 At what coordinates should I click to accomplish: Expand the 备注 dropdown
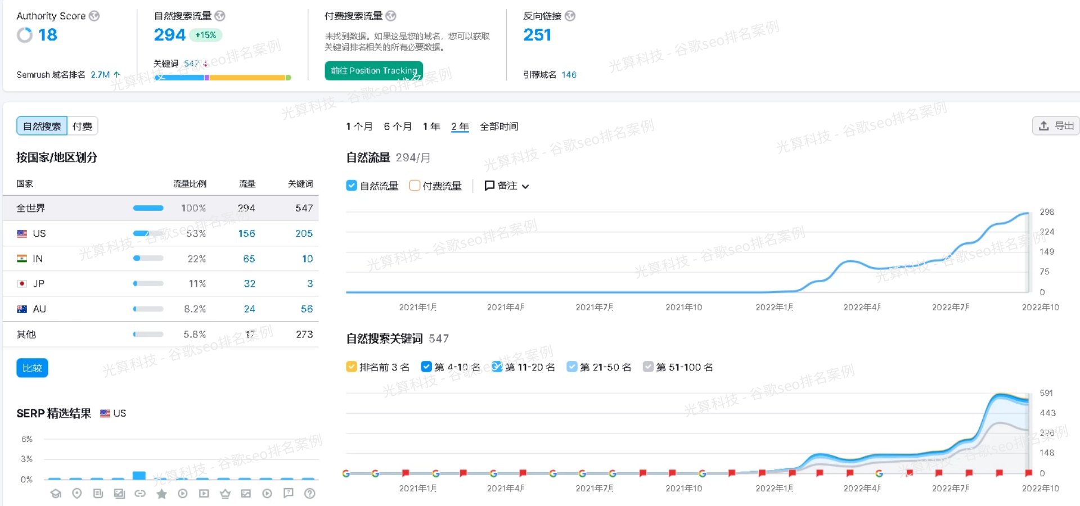tap(506, 186)
